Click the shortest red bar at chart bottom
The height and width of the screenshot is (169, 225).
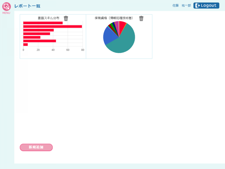point(25,45)
